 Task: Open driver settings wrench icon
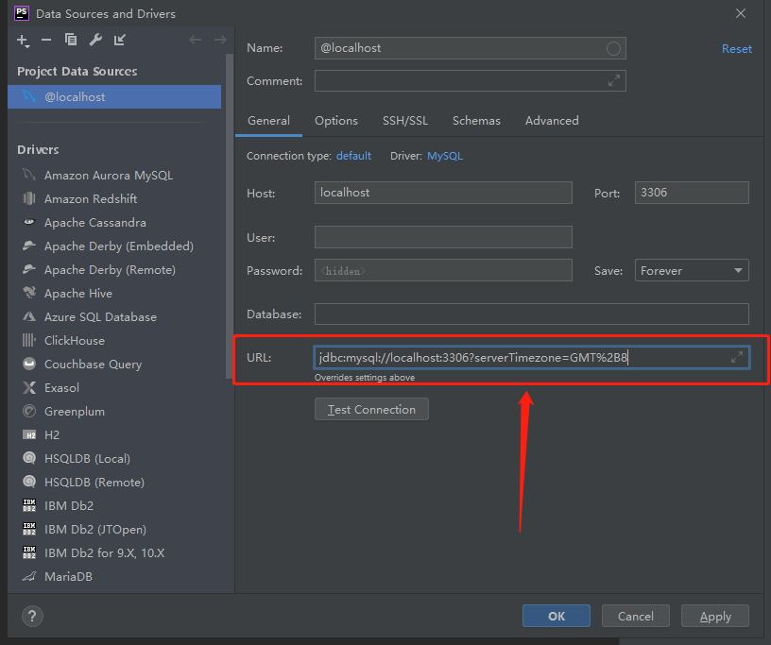pos(95,40)
